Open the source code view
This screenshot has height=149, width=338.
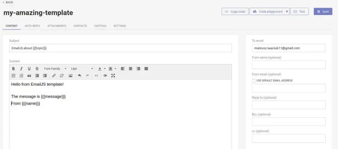96,76
